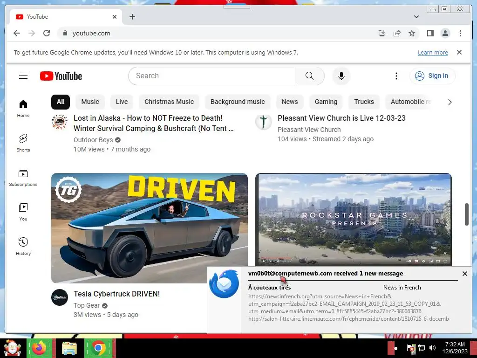Click the Outdoor Boys channel avatar

coord(60,122)
